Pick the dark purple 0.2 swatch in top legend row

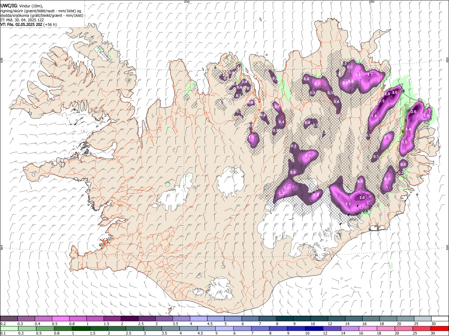pyautogui.click(x=9, y=319)
